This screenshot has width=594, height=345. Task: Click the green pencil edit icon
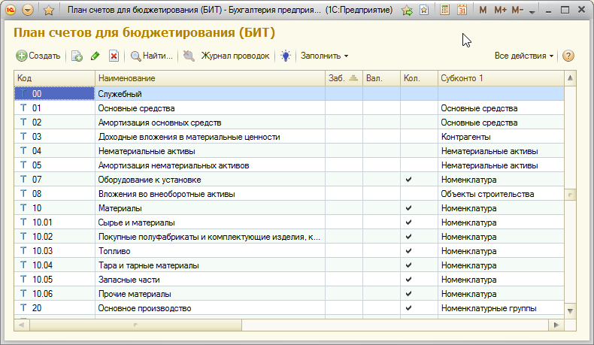tap(95, 56)
